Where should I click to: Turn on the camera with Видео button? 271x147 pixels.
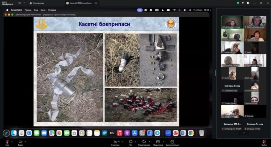tap(20, 143)
